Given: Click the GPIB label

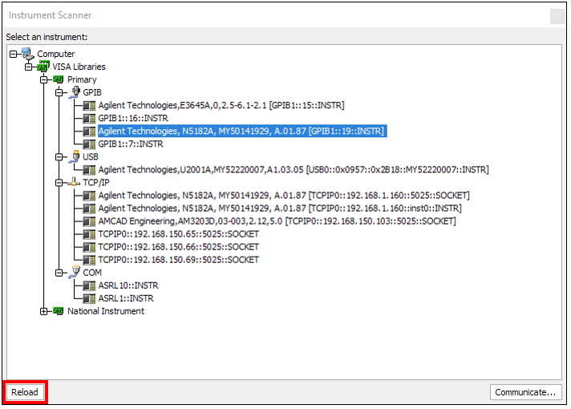Looking at the screenshot, I should point(91,92).
